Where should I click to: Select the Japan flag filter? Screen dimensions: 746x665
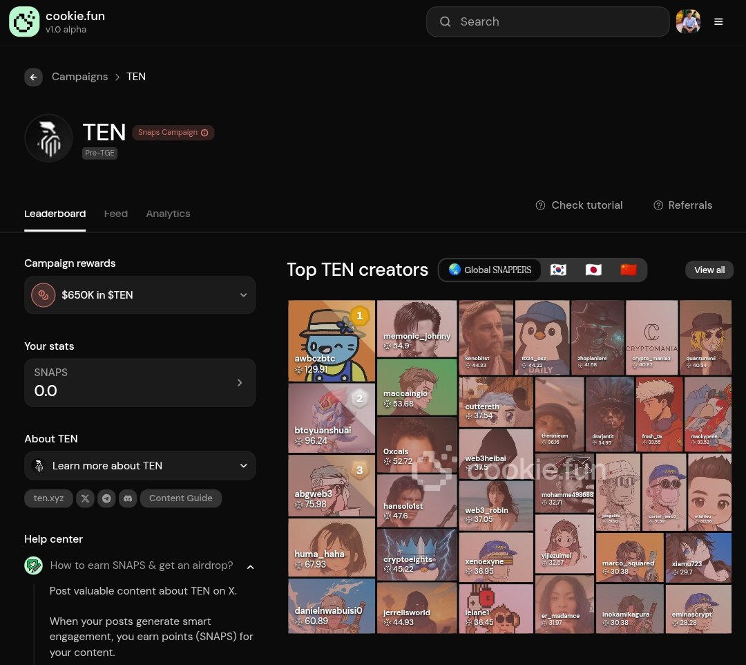[593, 270]
